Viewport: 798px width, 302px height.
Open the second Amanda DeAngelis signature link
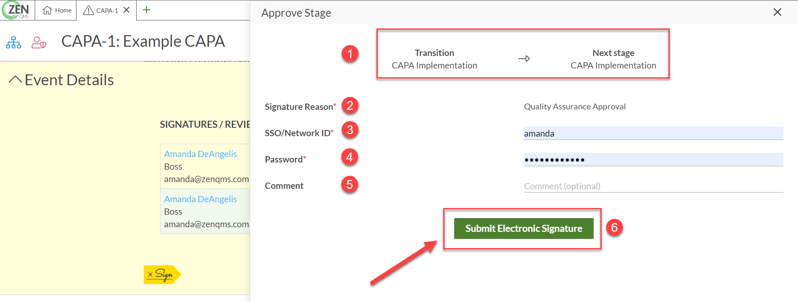(201, 199)
